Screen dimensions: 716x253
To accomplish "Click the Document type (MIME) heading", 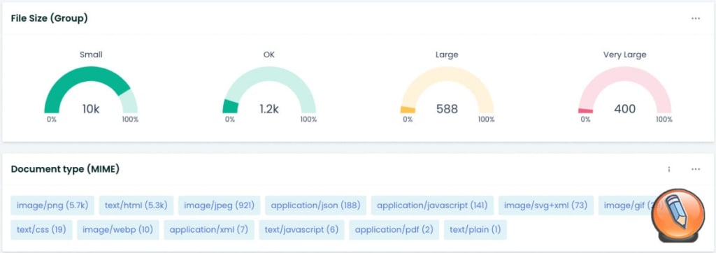I will tap(65, 169).
